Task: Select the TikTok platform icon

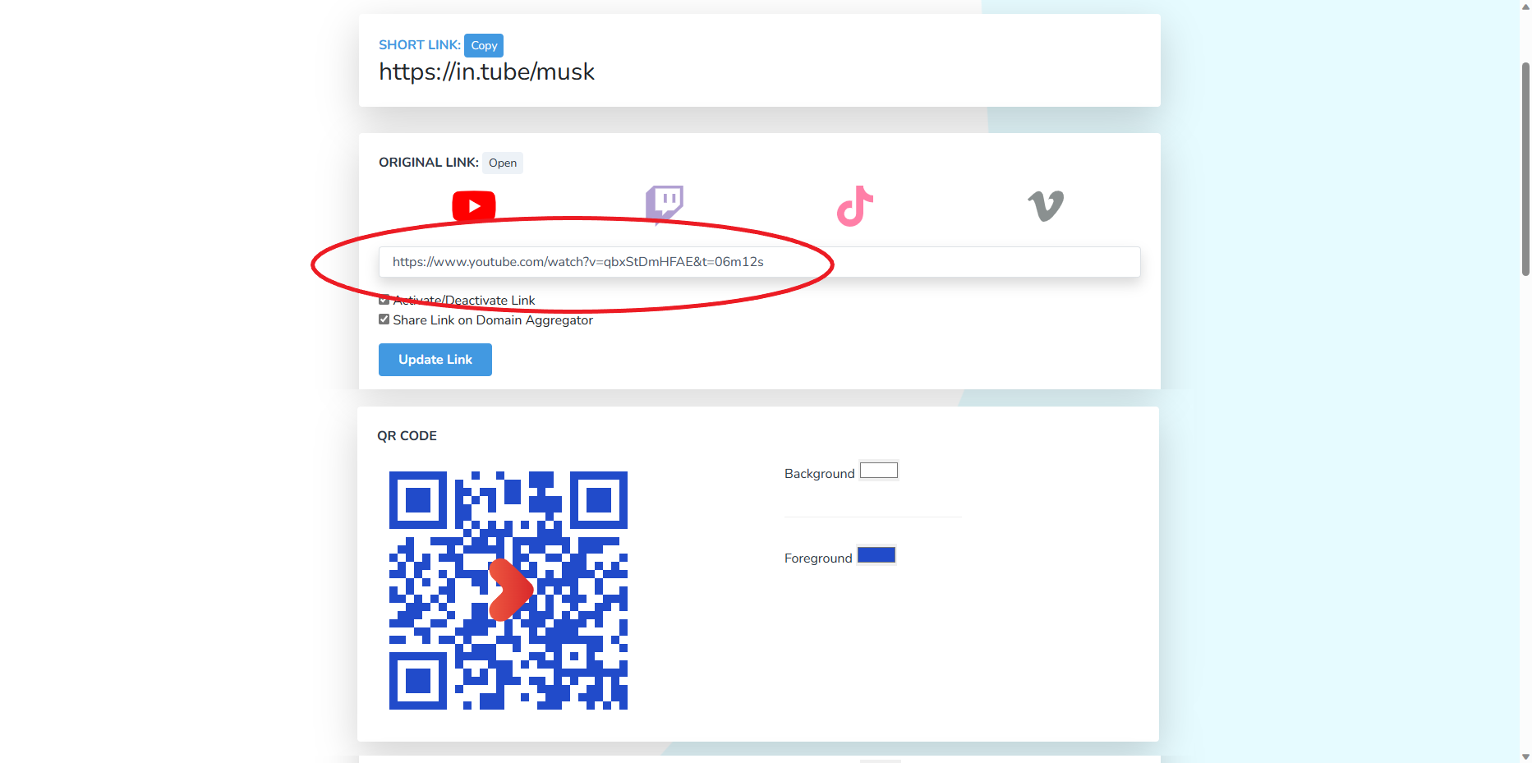Action: tap(855, 206)
